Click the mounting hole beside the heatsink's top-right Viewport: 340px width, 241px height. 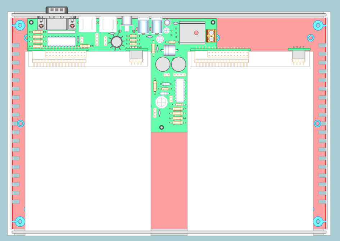point(213,22)
